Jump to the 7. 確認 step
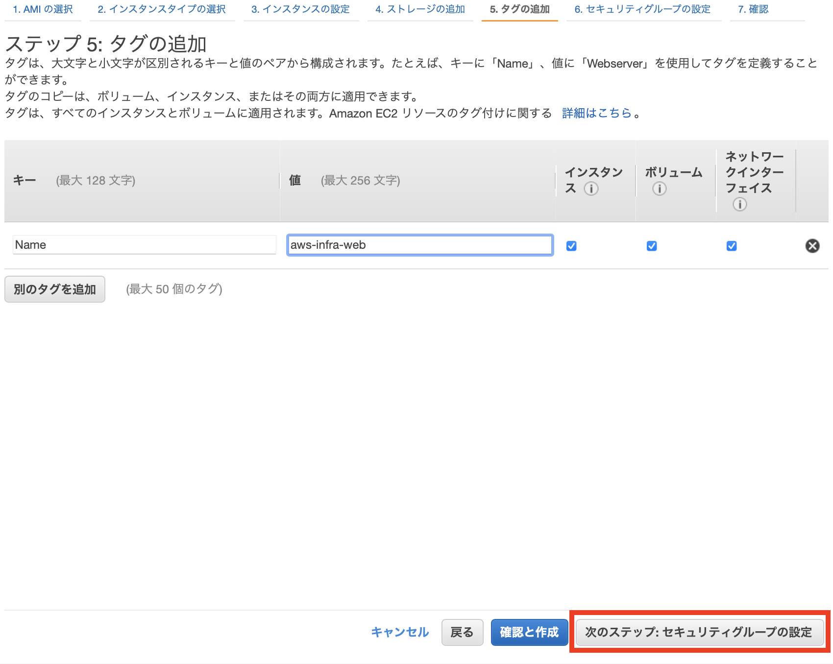This screenshot has height=664, width=833. (753, 8)
